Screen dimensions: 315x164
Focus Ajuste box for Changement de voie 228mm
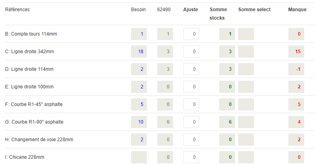pos(191,140)
